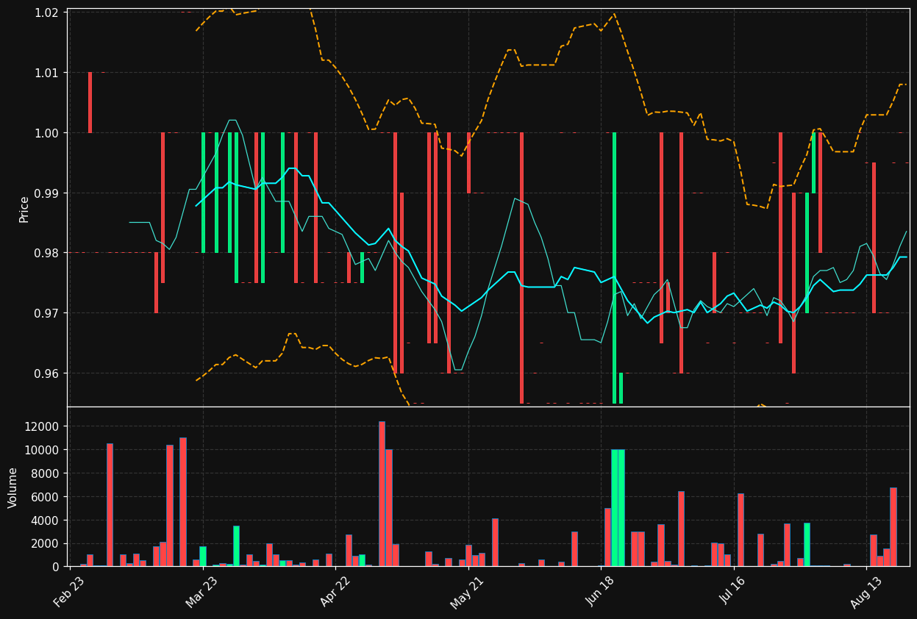Screen dimensions: 917x619
Task: Click the Mar 23 date label
Action: coord(201,593)
